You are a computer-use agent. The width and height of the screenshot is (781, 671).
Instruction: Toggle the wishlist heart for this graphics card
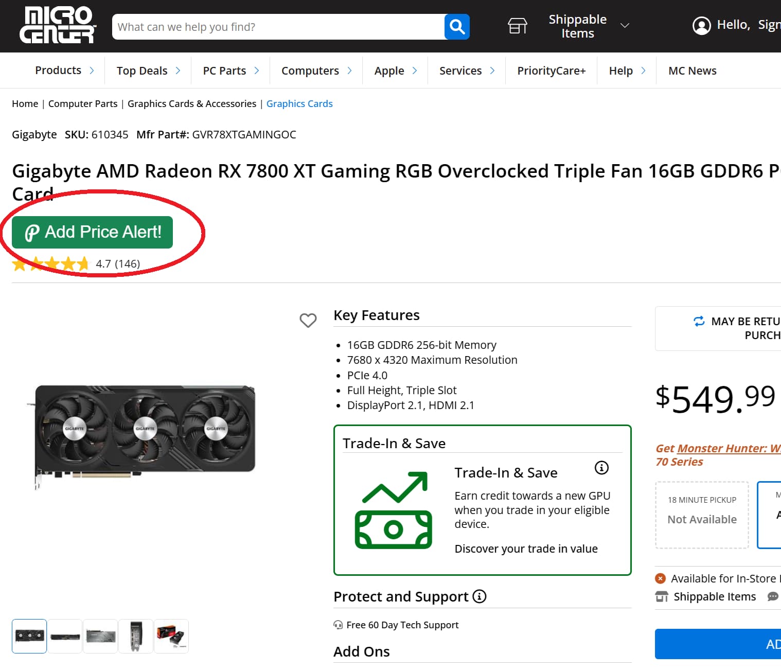308,320
